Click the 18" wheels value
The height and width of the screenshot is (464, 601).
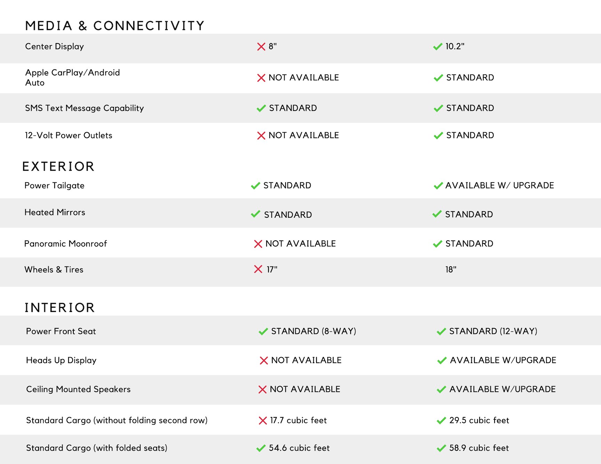click(x=451, y=270)
